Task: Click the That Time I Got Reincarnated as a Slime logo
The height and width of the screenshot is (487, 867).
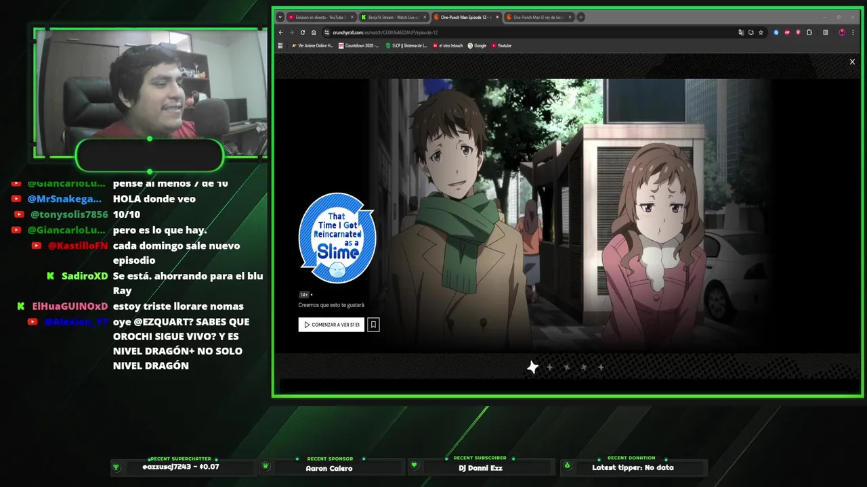Action: [337, 237]
